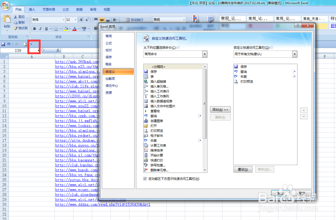The height and width of the screenshot is (220, 336).
Task: Click Undo icon in quick access toolbar
Action: point(9,44)
